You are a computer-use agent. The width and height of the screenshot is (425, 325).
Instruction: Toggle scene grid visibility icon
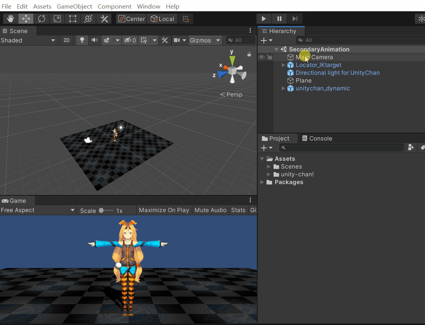point(144,40)
